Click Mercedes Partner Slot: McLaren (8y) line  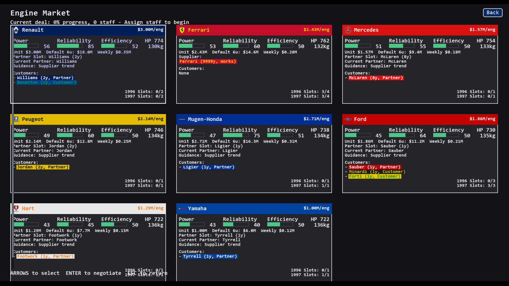378,57
